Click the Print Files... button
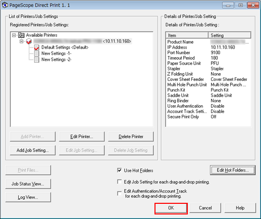 point(28,170)
